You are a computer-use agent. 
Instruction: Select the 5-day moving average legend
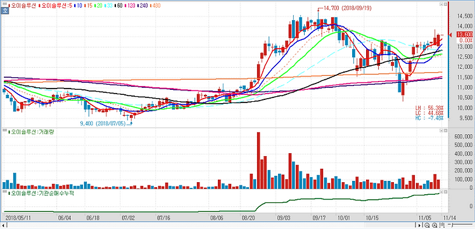[56, 6]
